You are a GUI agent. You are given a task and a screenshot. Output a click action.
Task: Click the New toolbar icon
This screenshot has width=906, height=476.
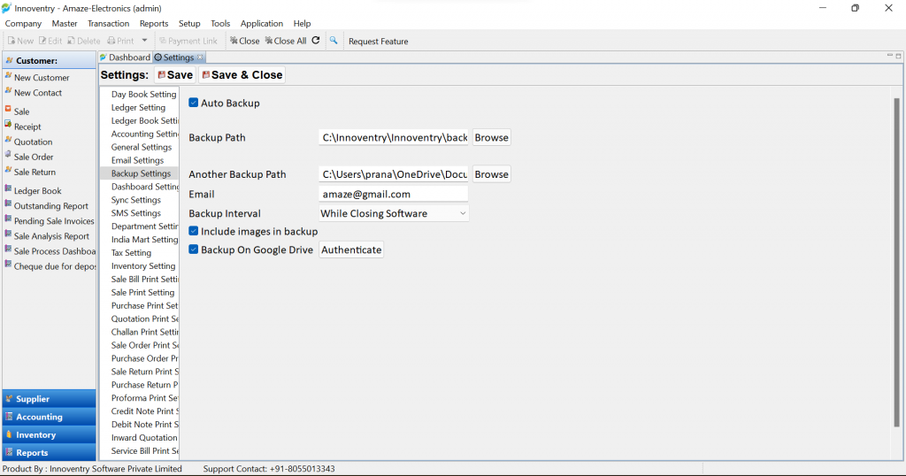20,41
